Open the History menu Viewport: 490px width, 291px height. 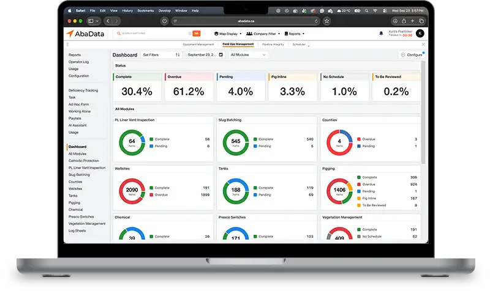[127, 10]
